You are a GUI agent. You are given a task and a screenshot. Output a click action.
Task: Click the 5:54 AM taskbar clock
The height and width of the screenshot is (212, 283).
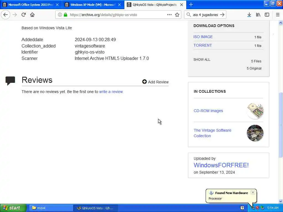(x=273, y=208)
